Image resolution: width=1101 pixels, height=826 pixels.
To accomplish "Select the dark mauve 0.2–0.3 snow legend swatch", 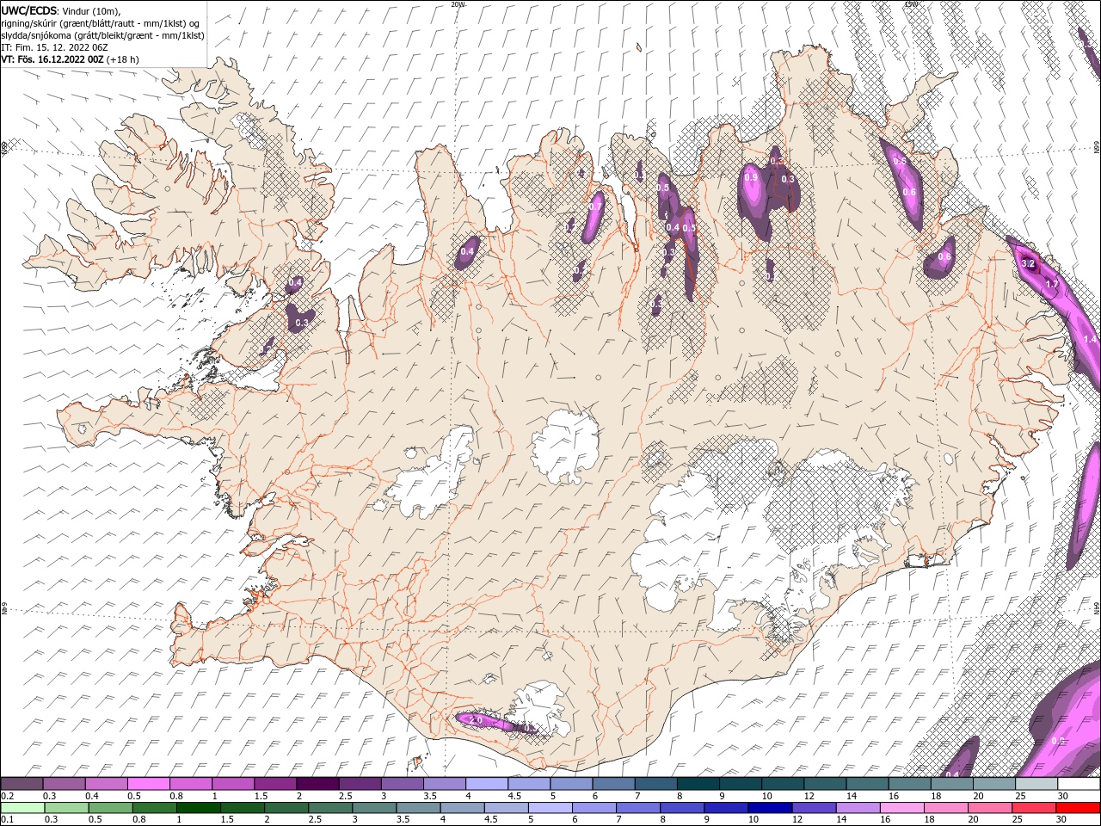I will click(22, 784).
